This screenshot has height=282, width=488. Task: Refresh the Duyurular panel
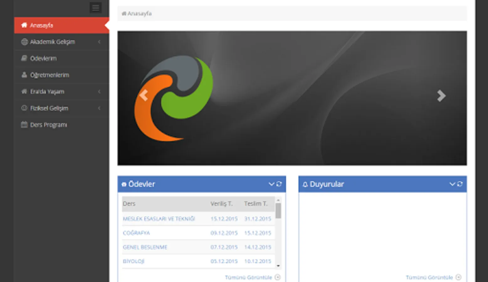click(460, 184)
